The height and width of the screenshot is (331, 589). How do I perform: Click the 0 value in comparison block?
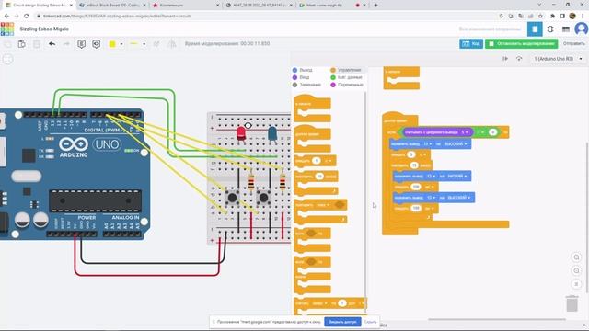click(x=493, y=132)
